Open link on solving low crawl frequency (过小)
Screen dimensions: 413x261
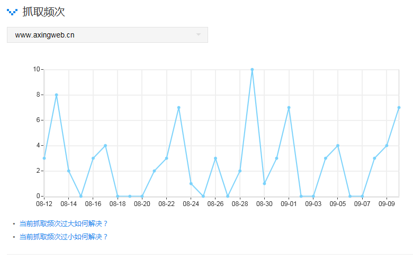coord(64,237)
